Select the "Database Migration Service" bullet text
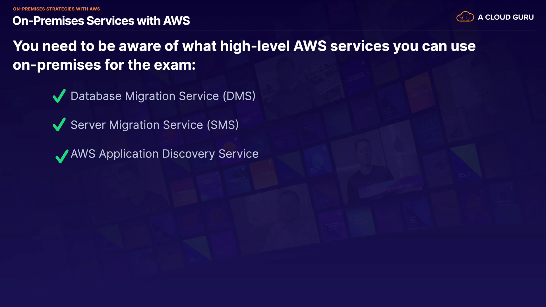The height and width of the screenshot is (307, 546). click(144, 96)
